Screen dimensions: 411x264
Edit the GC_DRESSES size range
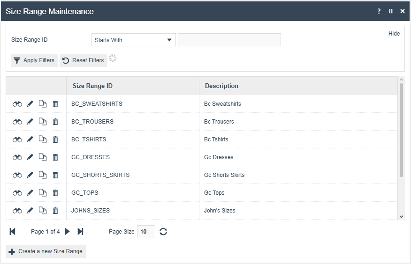[30, 157]
